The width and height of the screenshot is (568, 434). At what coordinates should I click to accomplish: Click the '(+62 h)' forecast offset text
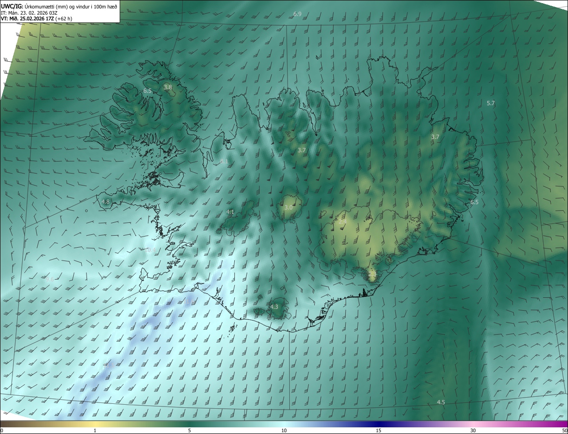(64, 19)
